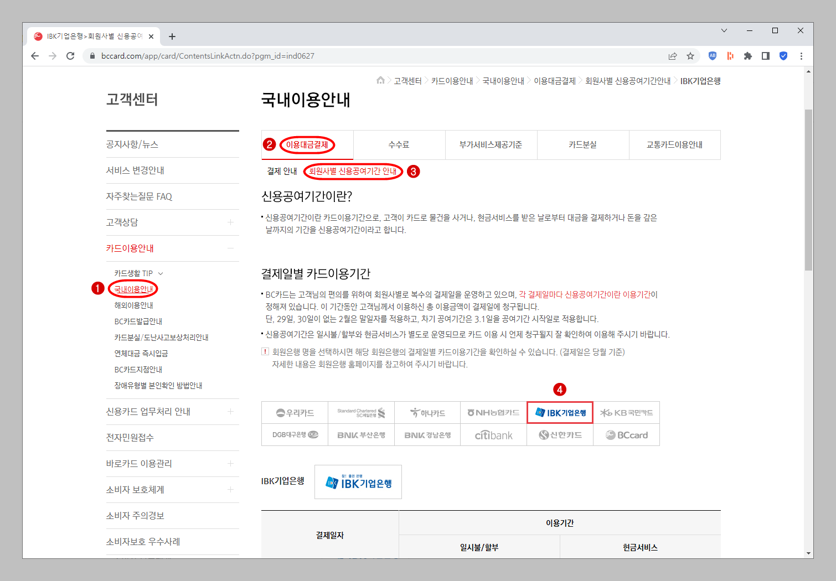Go back with the browser back arrow

pos(35,56)
